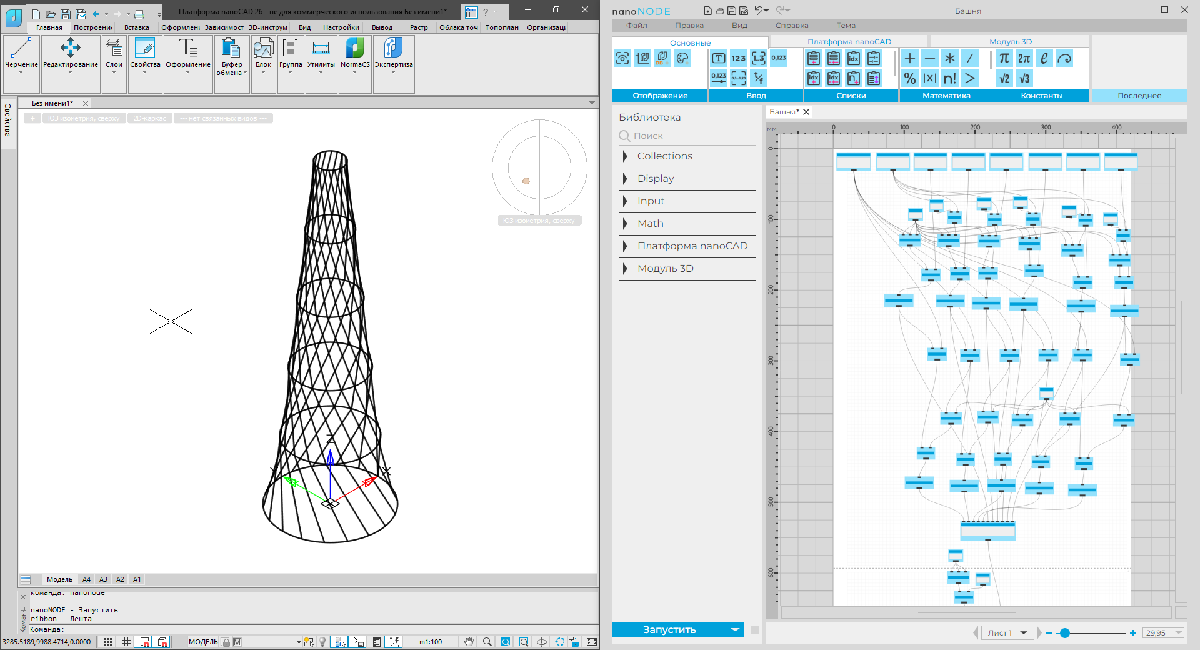Viewport: 1200px width, 650px height.
Task: Open the Справка menu in nanoNODE
Action: 792,26
